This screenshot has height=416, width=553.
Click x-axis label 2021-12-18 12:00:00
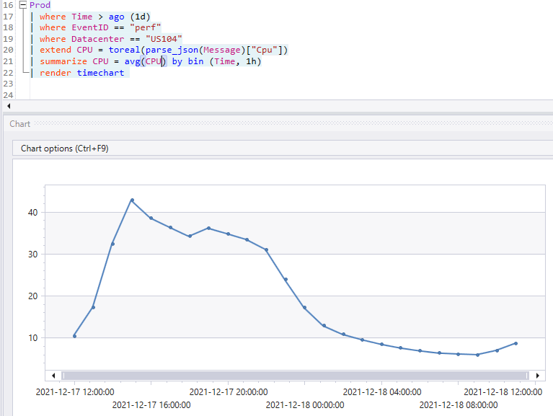[503, 392]
